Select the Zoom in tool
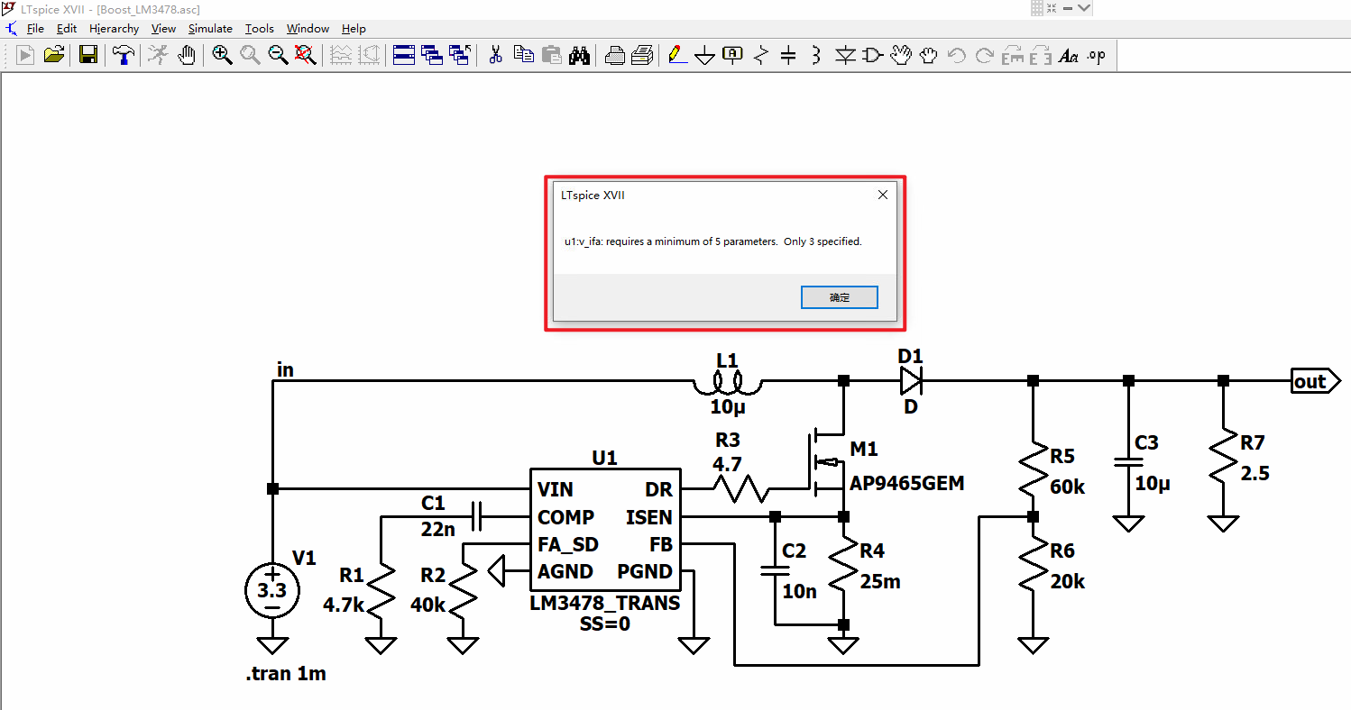 click(x=222, y=55)
